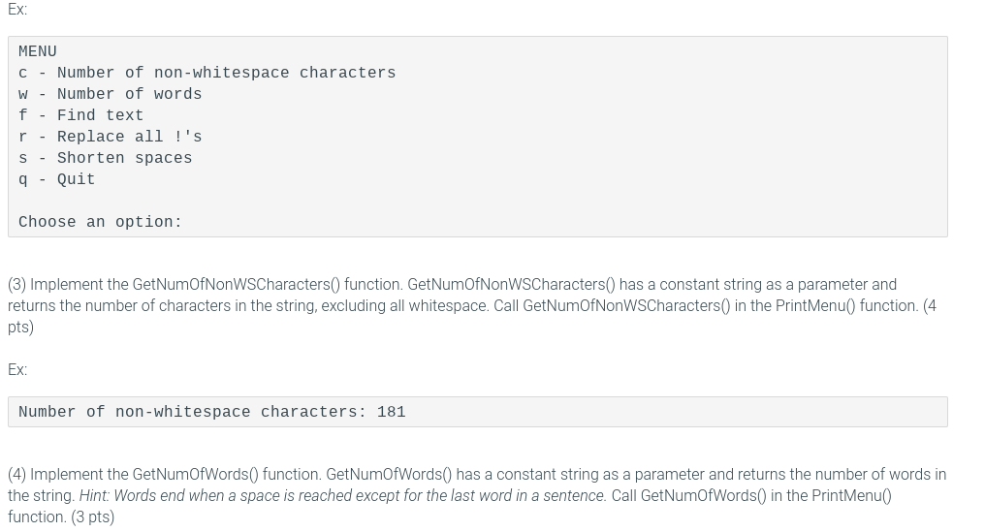Select the 'c - Number of non-whitespace characters' line
Image resolution: width=985 pixels, height=532 pixels.
point(207,73)
